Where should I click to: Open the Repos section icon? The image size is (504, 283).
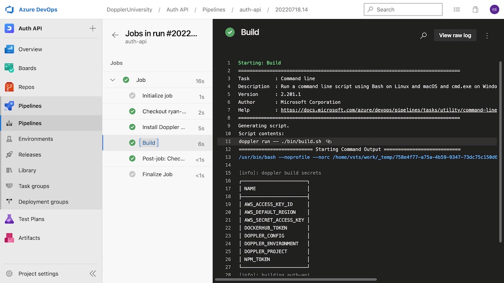9,87
